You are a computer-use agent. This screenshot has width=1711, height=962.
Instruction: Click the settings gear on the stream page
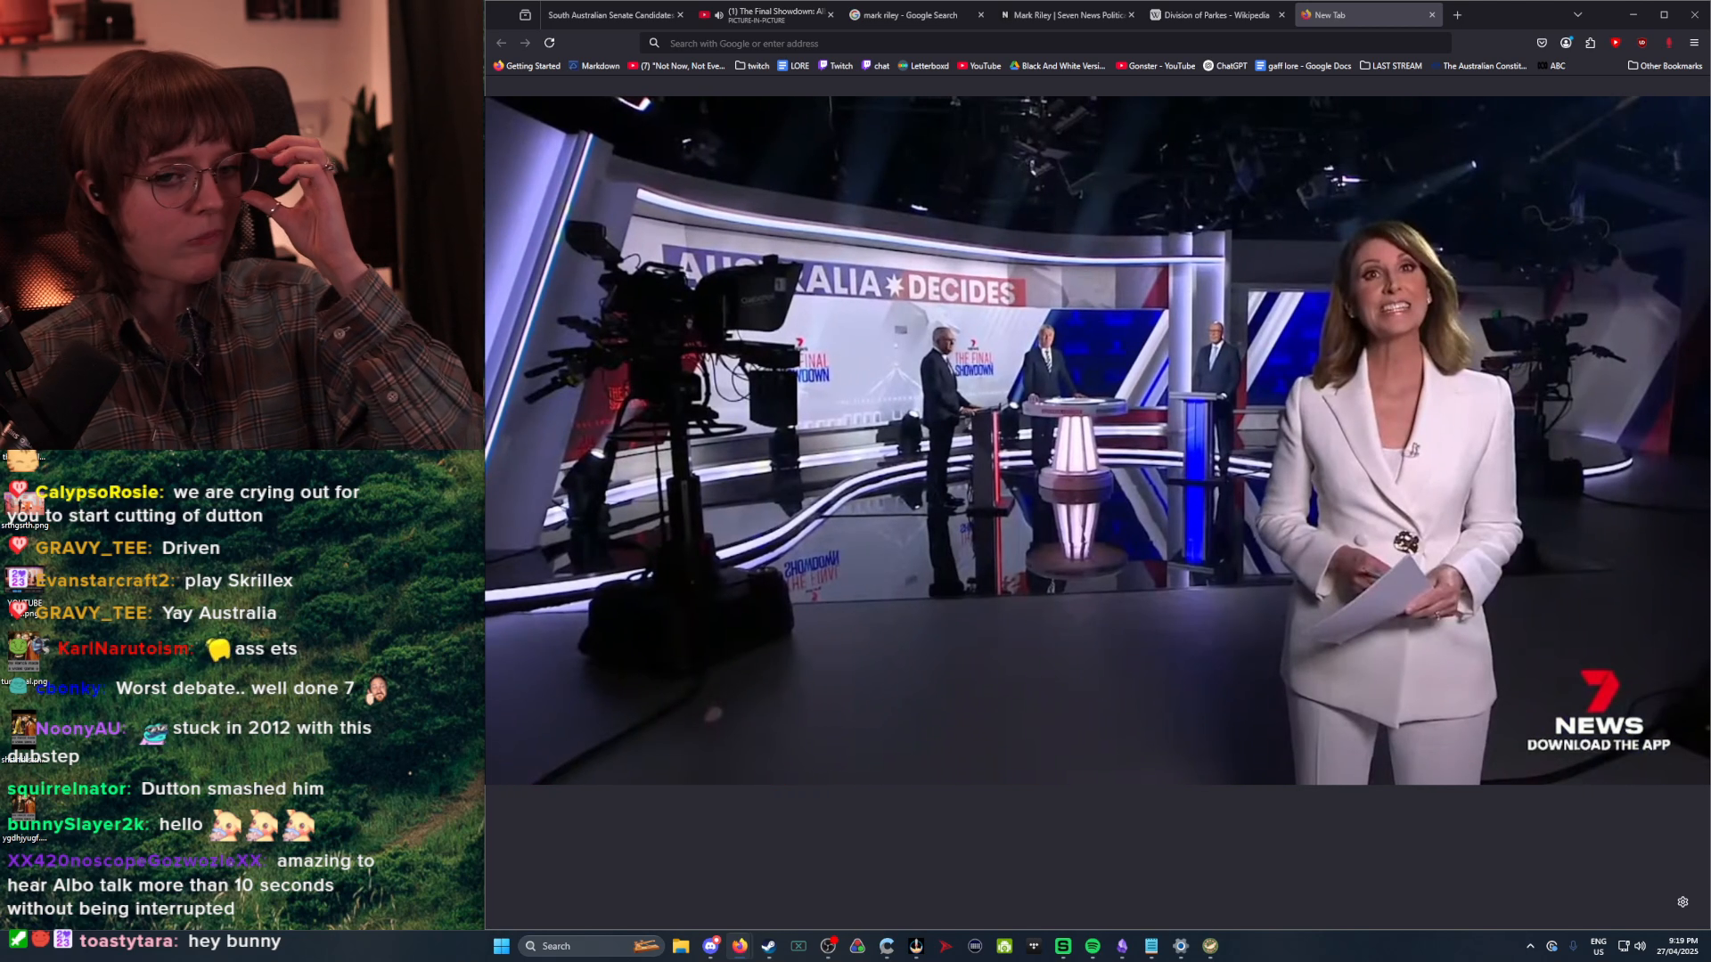click(1682, 901)
